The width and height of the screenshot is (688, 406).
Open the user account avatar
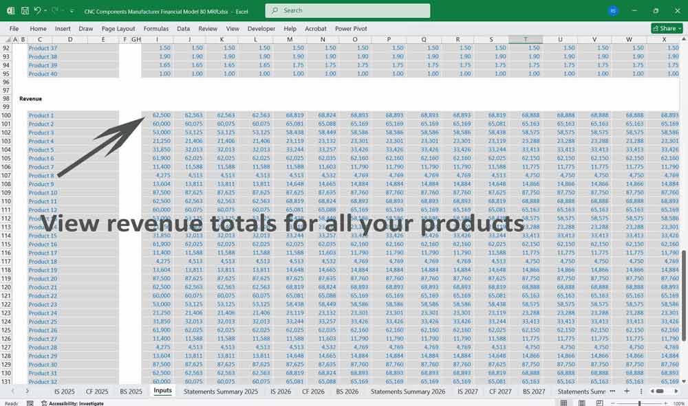613,11
